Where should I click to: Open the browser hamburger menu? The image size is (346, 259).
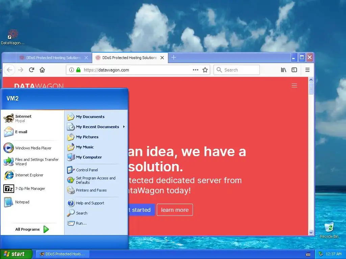coord(307,70)
